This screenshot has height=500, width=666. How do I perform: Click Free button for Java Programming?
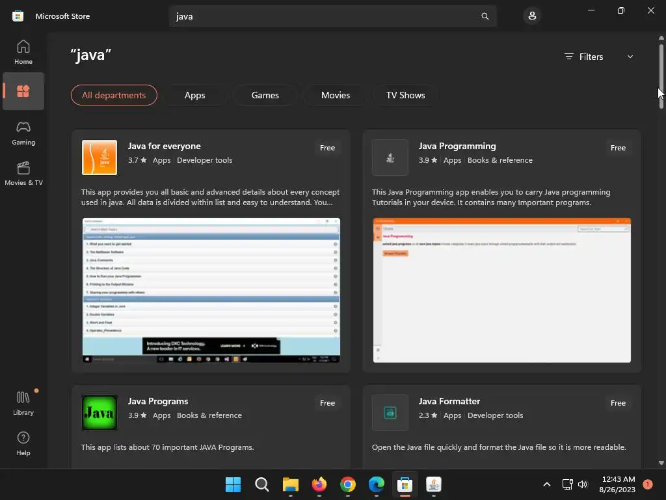pyautogui.click(x=618, y=148)
